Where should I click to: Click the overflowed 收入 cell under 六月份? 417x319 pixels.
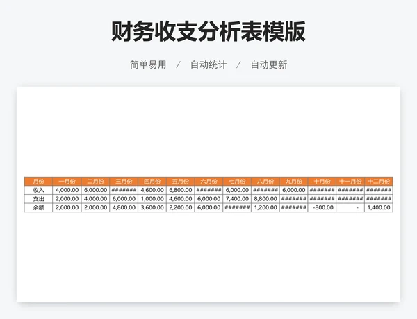point(208,190)
